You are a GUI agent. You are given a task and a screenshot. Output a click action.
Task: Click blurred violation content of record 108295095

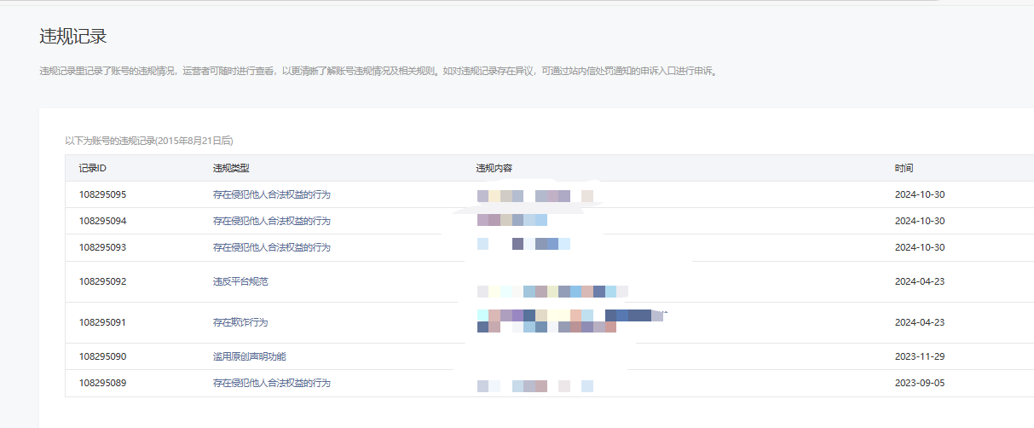click(535, 196)
